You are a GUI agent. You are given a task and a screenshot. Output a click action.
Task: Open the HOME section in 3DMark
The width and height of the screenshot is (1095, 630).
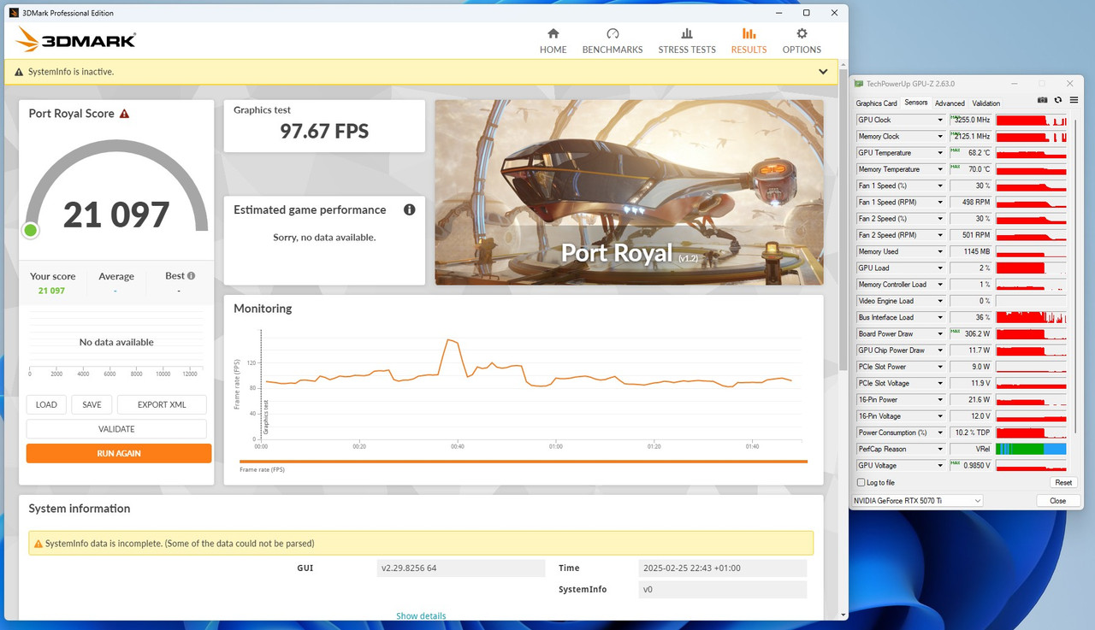click(x=553, y=40)
